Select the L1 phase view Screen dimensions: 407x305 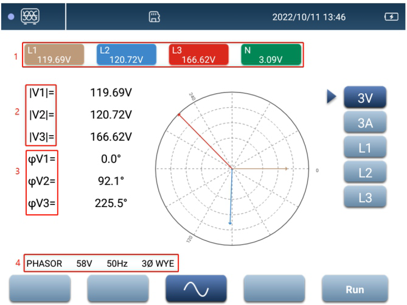click(364, 148)
